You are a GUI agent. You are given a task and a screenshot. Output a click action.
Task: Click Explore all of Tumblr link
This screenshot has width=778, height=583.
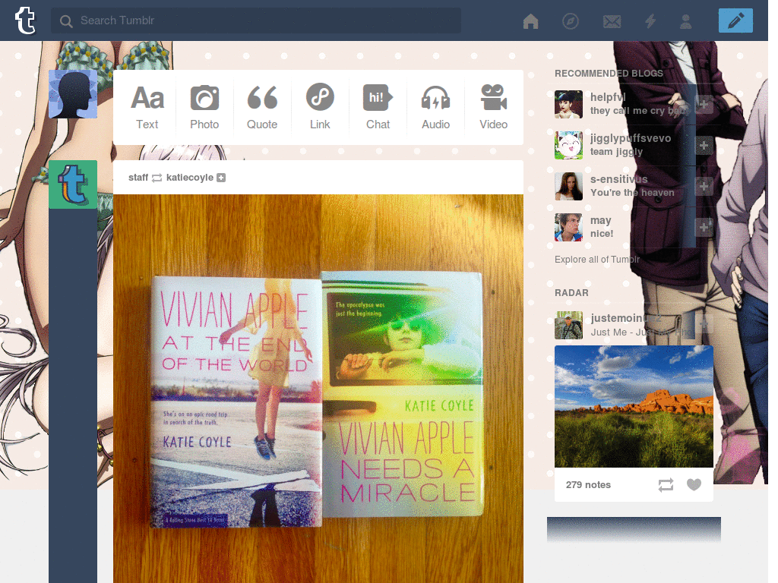[x=597, y=260]
